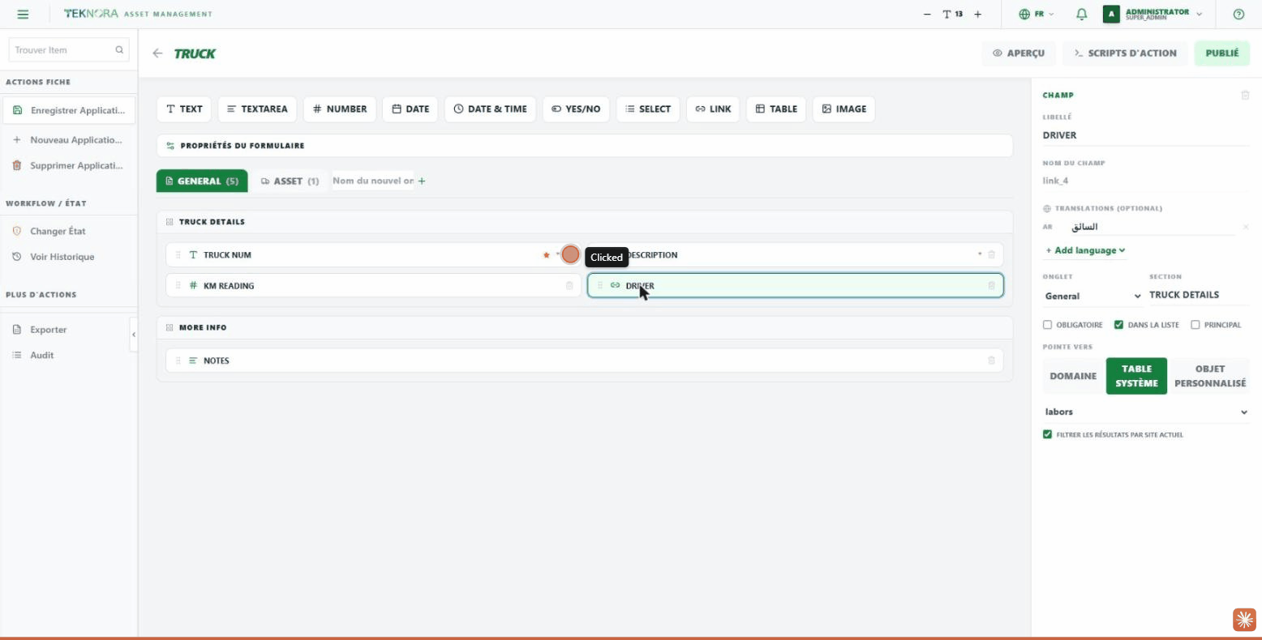
Task: Add a TABLE field
Action: pyautogui.click(x=776, y=109)
